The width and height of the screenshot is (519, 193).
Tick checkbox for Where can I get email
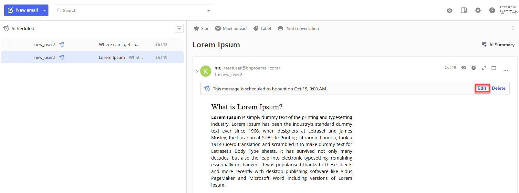(x=7, y=44)
